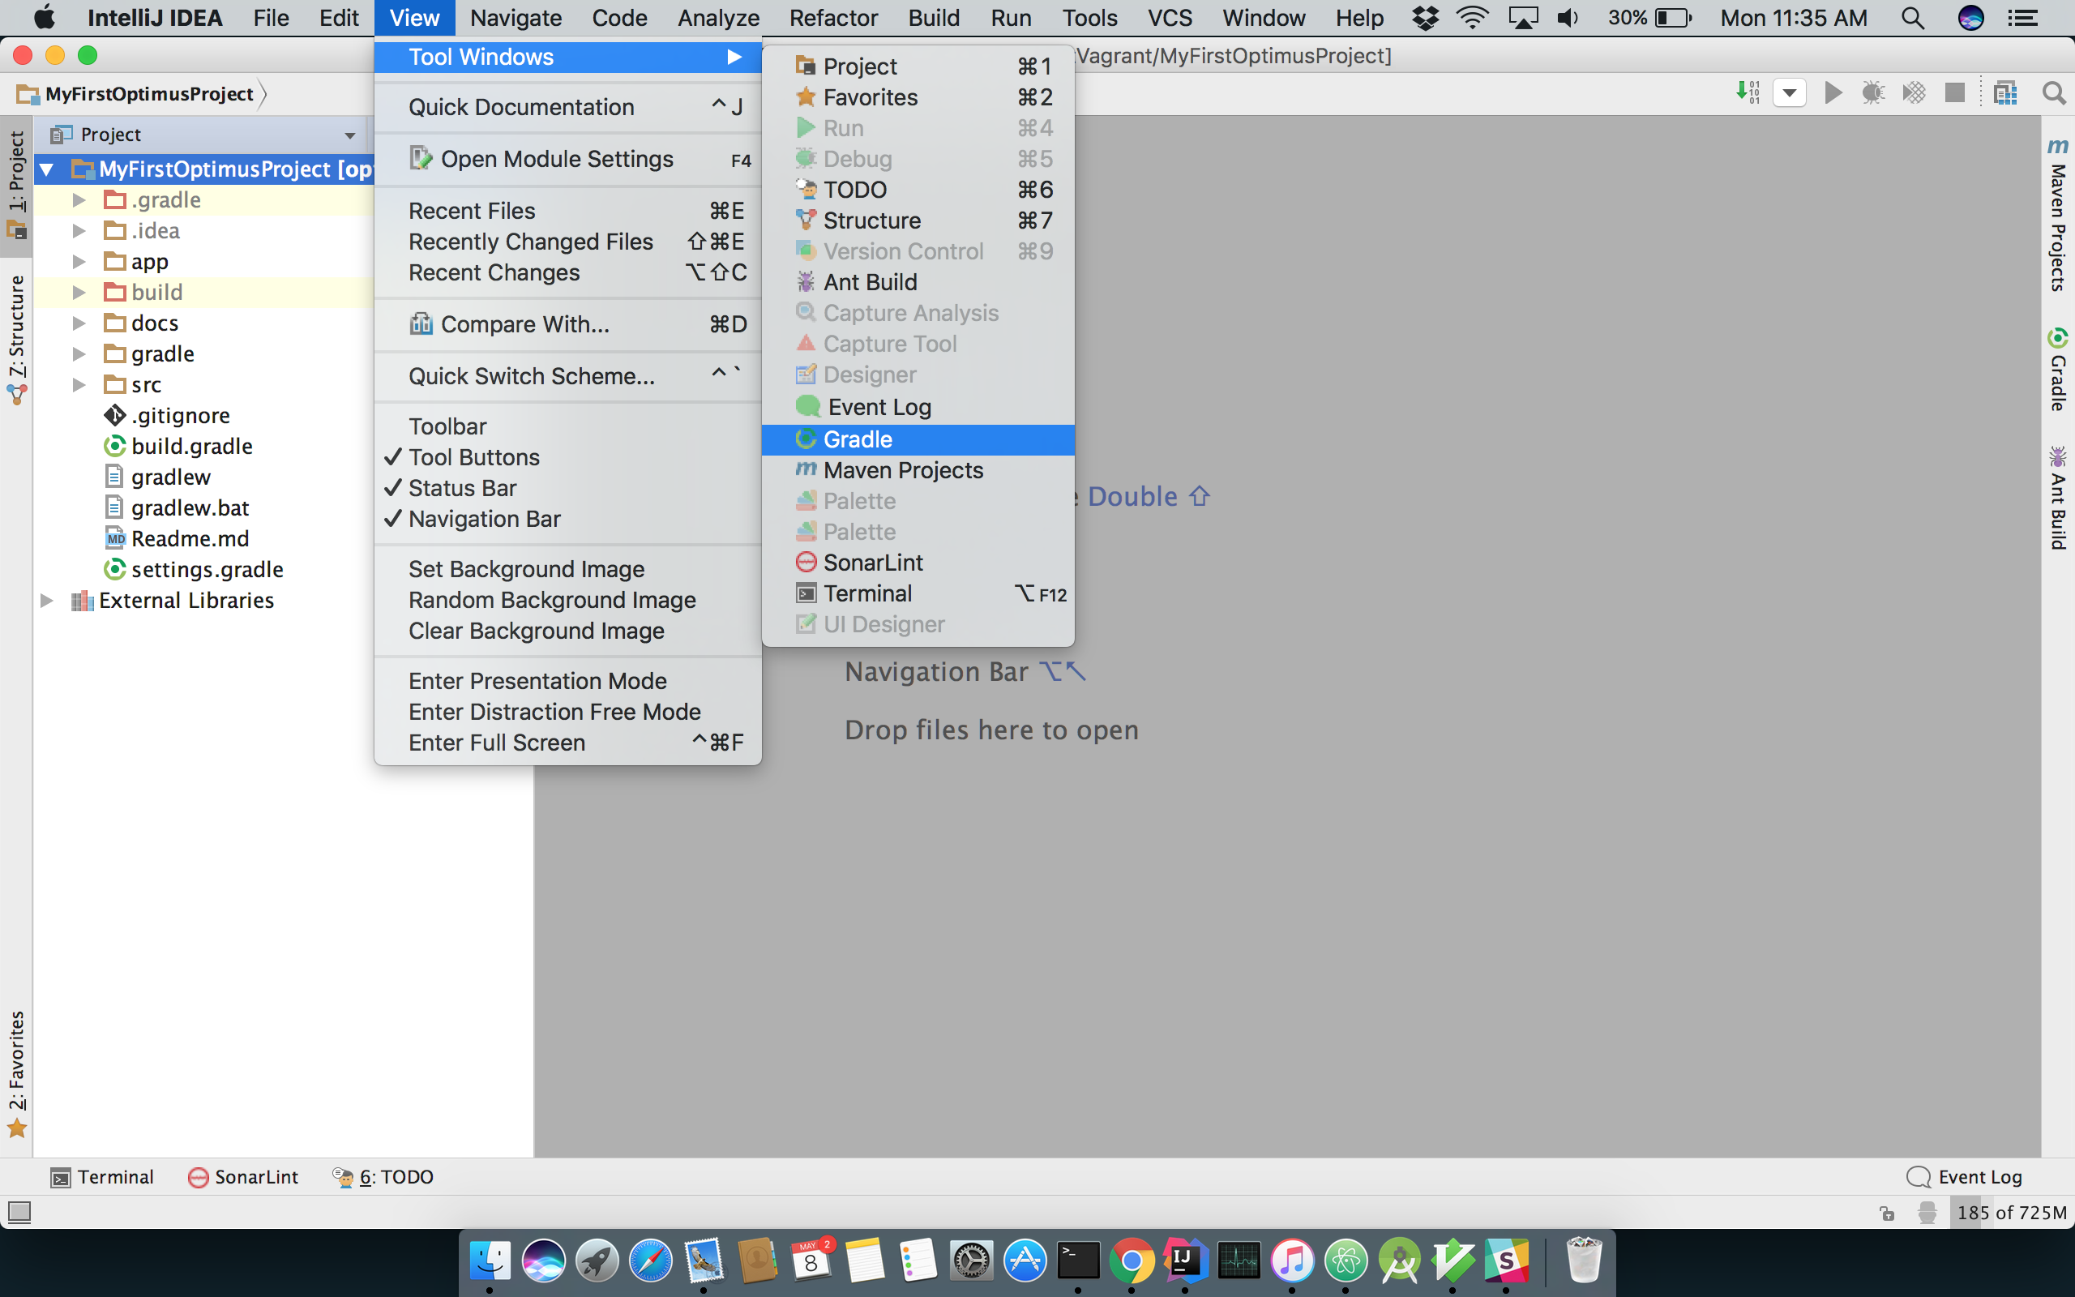The image size is (2075, 1297).
Task: Open Project view type dropdown
Action: click(350, 135)
